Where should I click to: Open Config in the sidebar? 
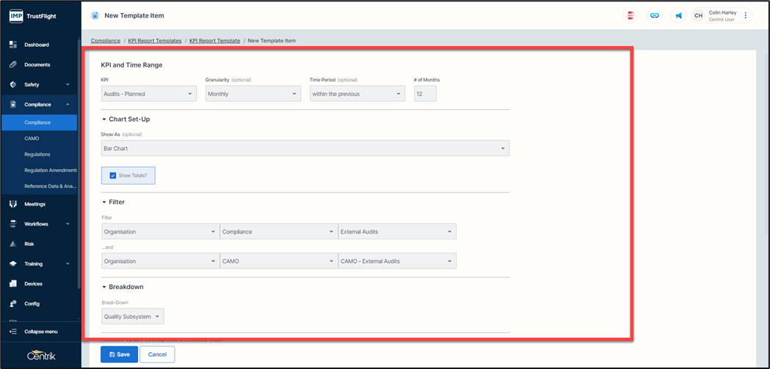32,303
